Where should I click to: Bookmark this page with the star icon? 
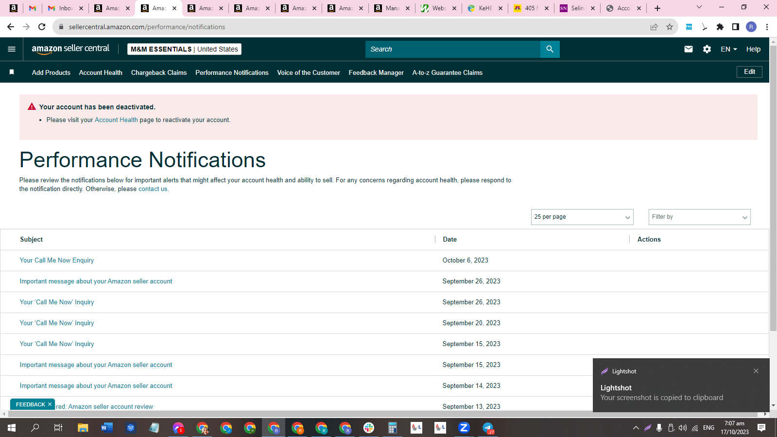pyautogui.click(x=670, y=27)
